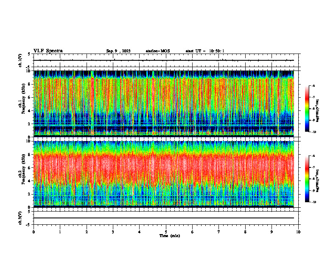Click the ch.2 spectrogram color bar
336x260 pixels.
(x=307, y=179)
